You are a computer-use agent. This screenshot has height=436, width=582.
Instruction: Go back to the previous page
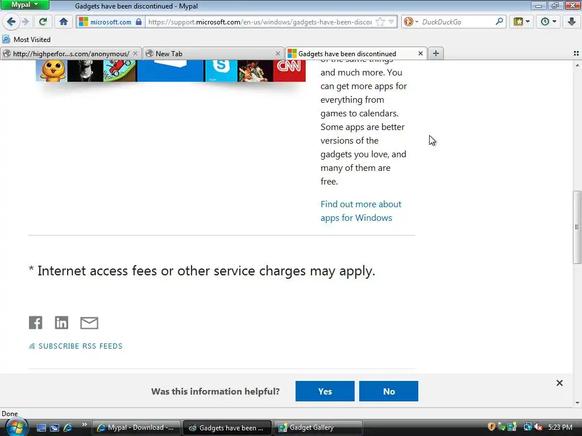(x=11, y=22)
